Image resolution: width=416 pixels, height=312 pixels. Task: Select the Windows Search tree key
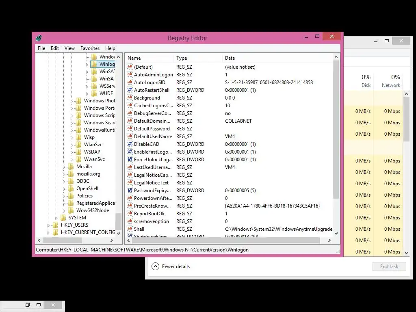[x=100, y=123]
